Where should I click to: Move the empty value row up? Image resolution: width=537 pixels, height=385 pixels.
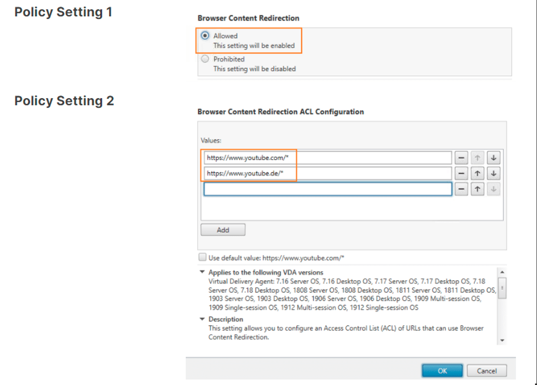(477, 189)
